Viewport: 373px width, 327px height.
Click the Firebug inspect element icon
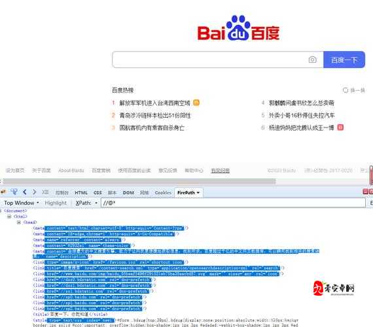[14, 192]
